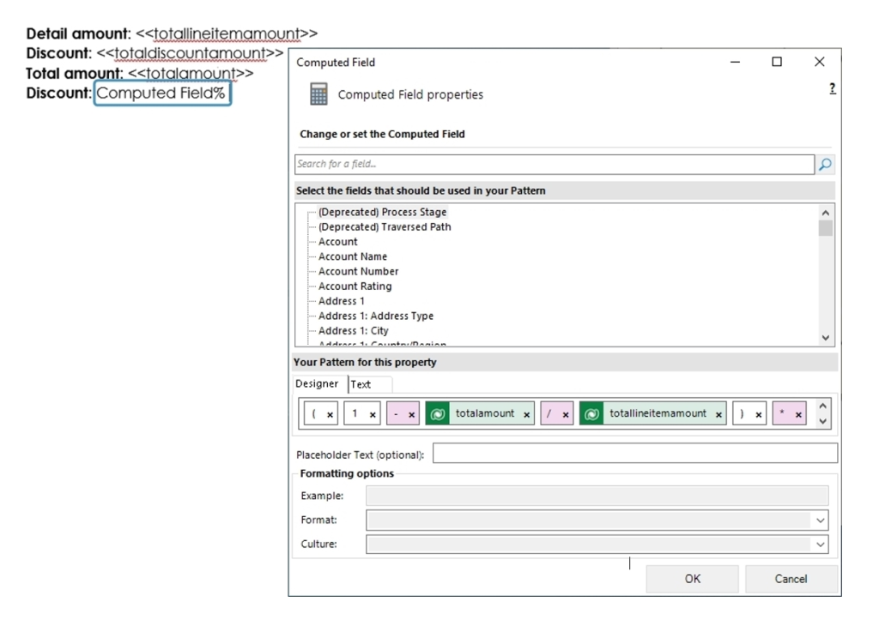Open the Culture dropdown
This screenshot has height=638, width=879.
820,545
